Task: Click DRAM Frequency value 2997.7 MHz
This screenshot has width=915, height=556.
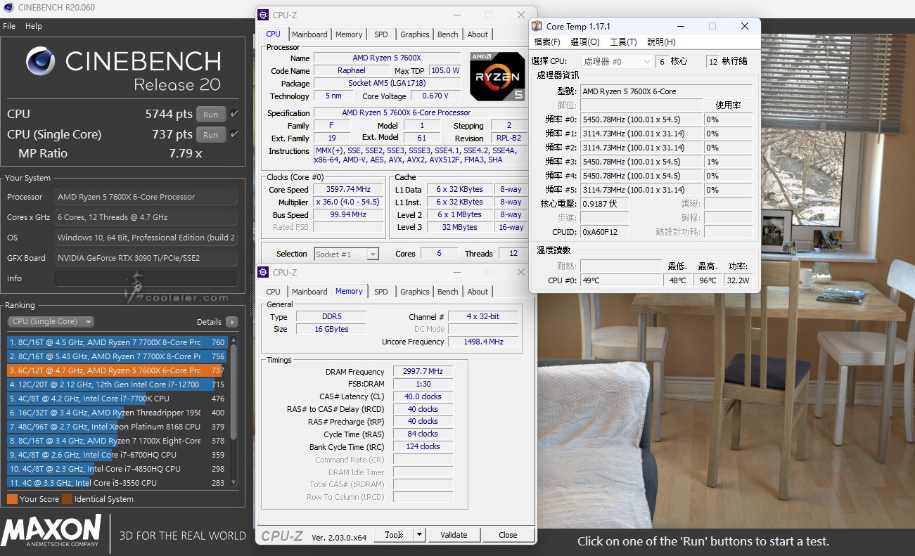Action: tap(423, 372)
